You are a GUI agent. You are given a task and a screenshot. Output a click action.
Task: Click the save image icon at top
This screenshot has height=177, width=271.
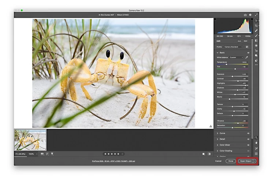pyautogui.click(x=245, y=15)
